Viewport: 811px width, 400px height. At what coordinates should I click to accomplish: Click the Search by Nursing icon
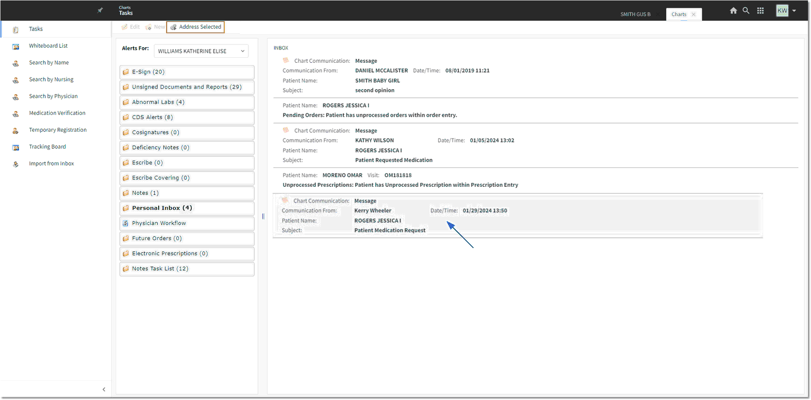[x=16, y=80]
